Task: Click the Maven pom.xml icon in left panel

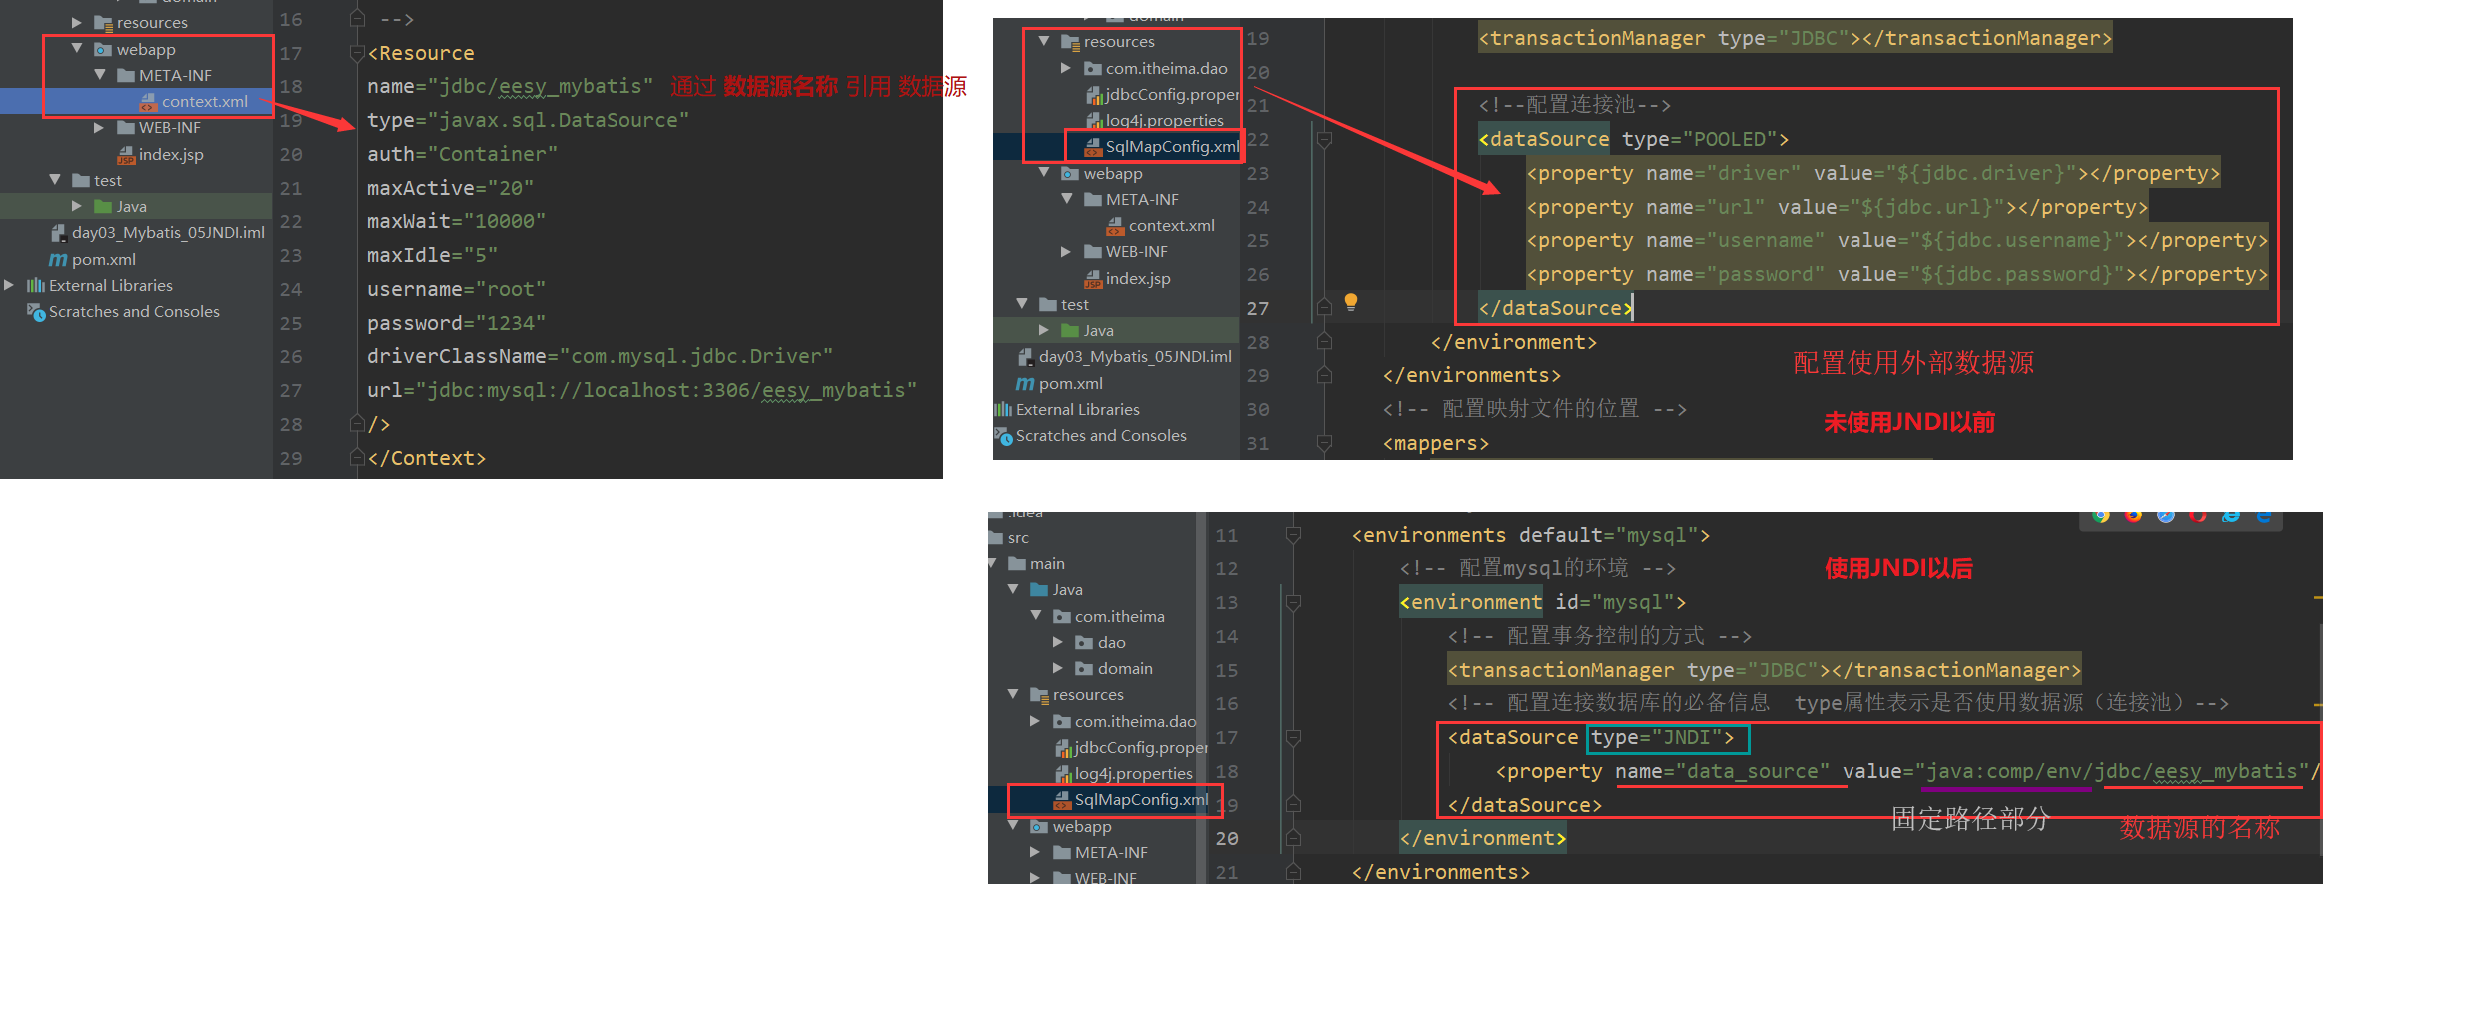Action: tap(58, 260)
